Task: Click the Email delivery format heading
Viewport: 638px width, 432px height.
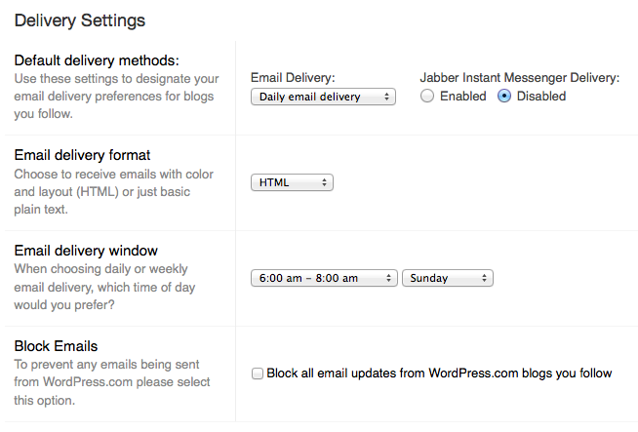Action: pos(82,155)
